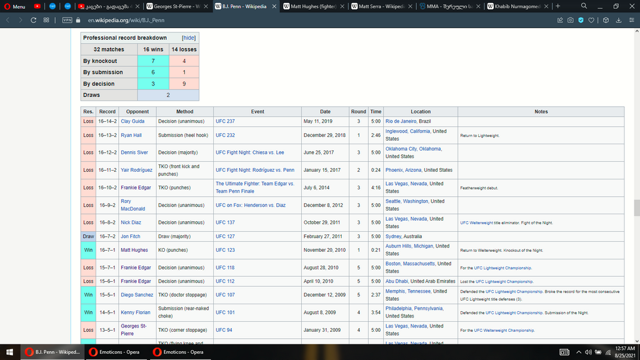Image resolution: width=640 pixels, height=360 pixels.
Task: Open the Speed Dial start page icon
Action: click(46, 20)
